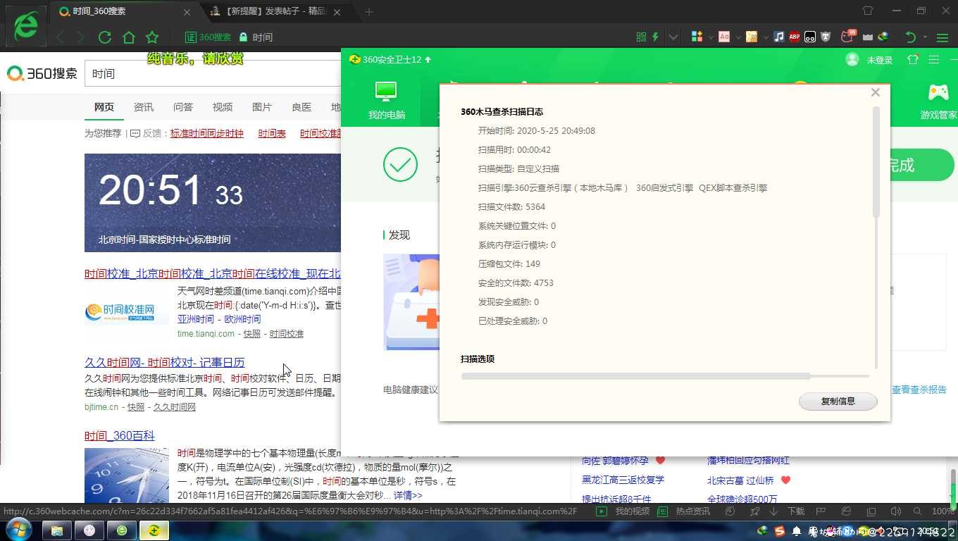Open dropdown arrow next to the yellow note icon
The width and height of the screenshot is (958, 541).
click(x=765, y=37)
